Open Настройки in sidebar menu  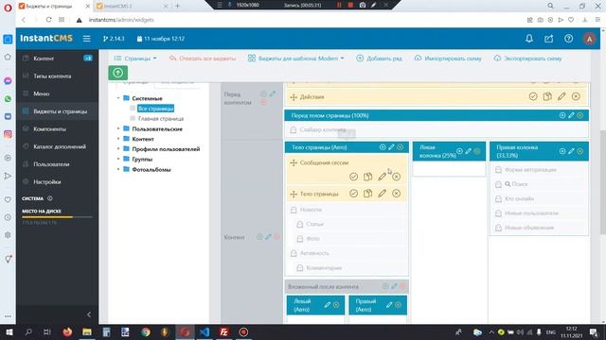(x=57, y=181)
